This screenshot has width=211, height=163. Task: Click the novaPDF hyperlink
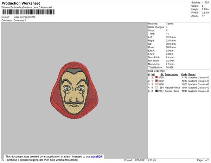point(97,157)
